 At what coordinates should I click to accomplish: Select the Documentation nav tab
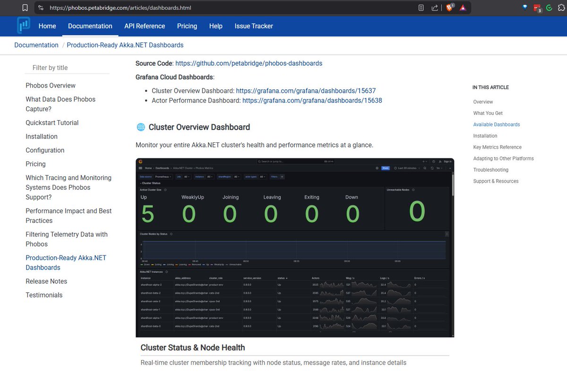(90, 26)
